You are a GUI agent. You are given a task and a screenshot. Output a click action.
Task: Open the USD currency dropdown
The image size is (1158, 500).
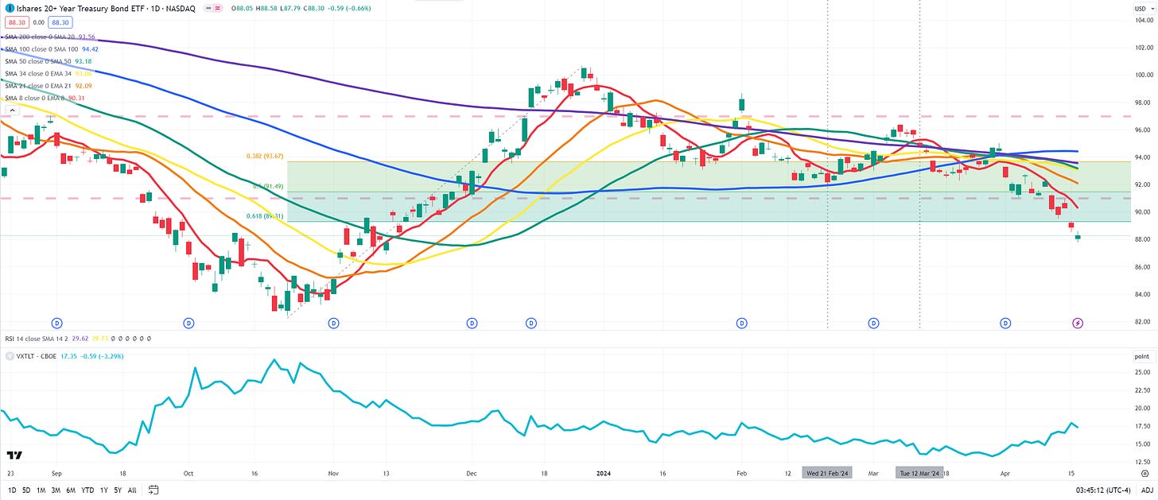(x=1143, y=8)
